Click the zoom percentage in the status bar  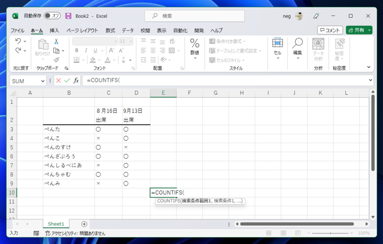coord(364,233)
